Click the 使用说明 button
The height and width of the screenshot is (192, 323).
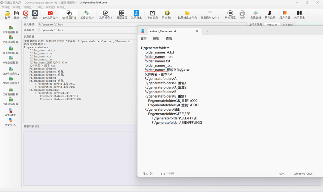pyautogui.click(x=272, y=25)
